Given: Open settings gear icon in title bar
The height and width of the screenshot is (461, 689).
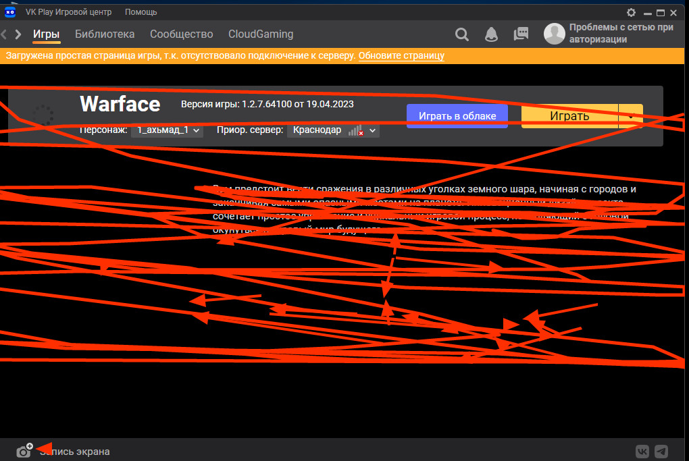Looking at the screenshot, I should [x=631, y=12].
